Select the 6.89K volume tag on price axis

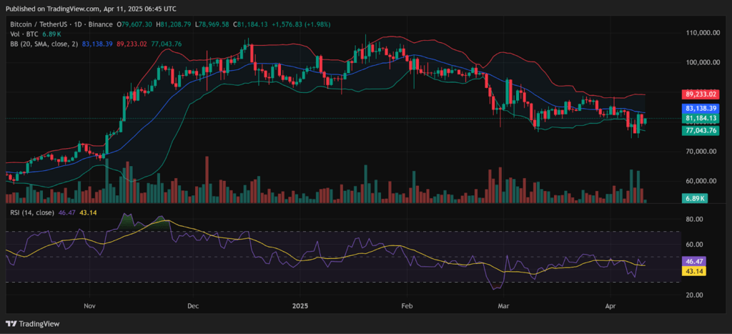(x=696, y=199)
